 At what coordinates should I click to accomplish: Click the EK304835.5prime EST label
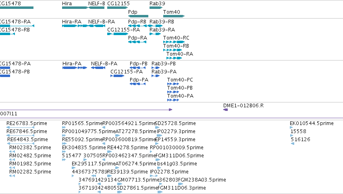[84, 148]
